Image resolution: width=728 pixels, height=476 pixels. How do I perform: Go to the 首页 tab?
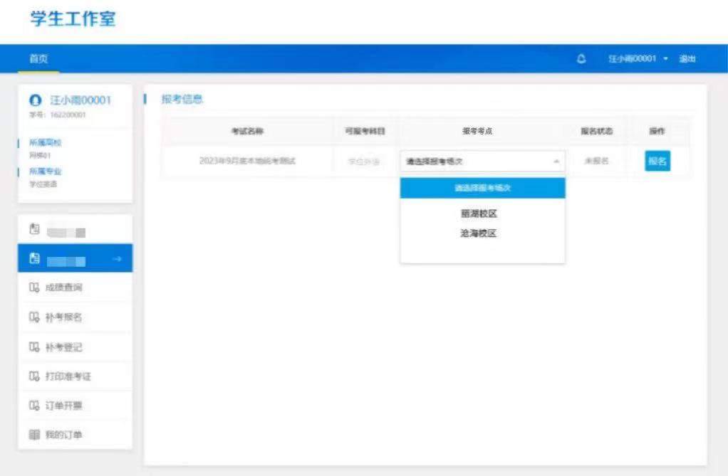pos(38,58)
